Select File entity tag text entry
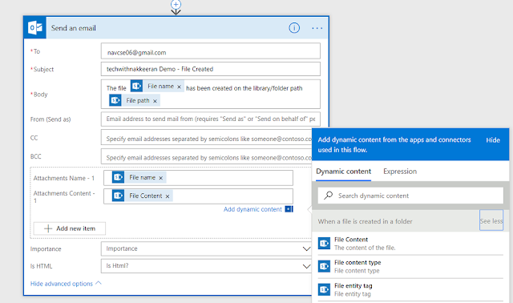This screenshot has width=513, height=303. (353, 285)
